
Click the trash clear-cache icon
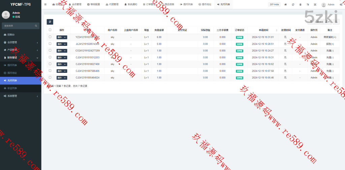(301, 5)
